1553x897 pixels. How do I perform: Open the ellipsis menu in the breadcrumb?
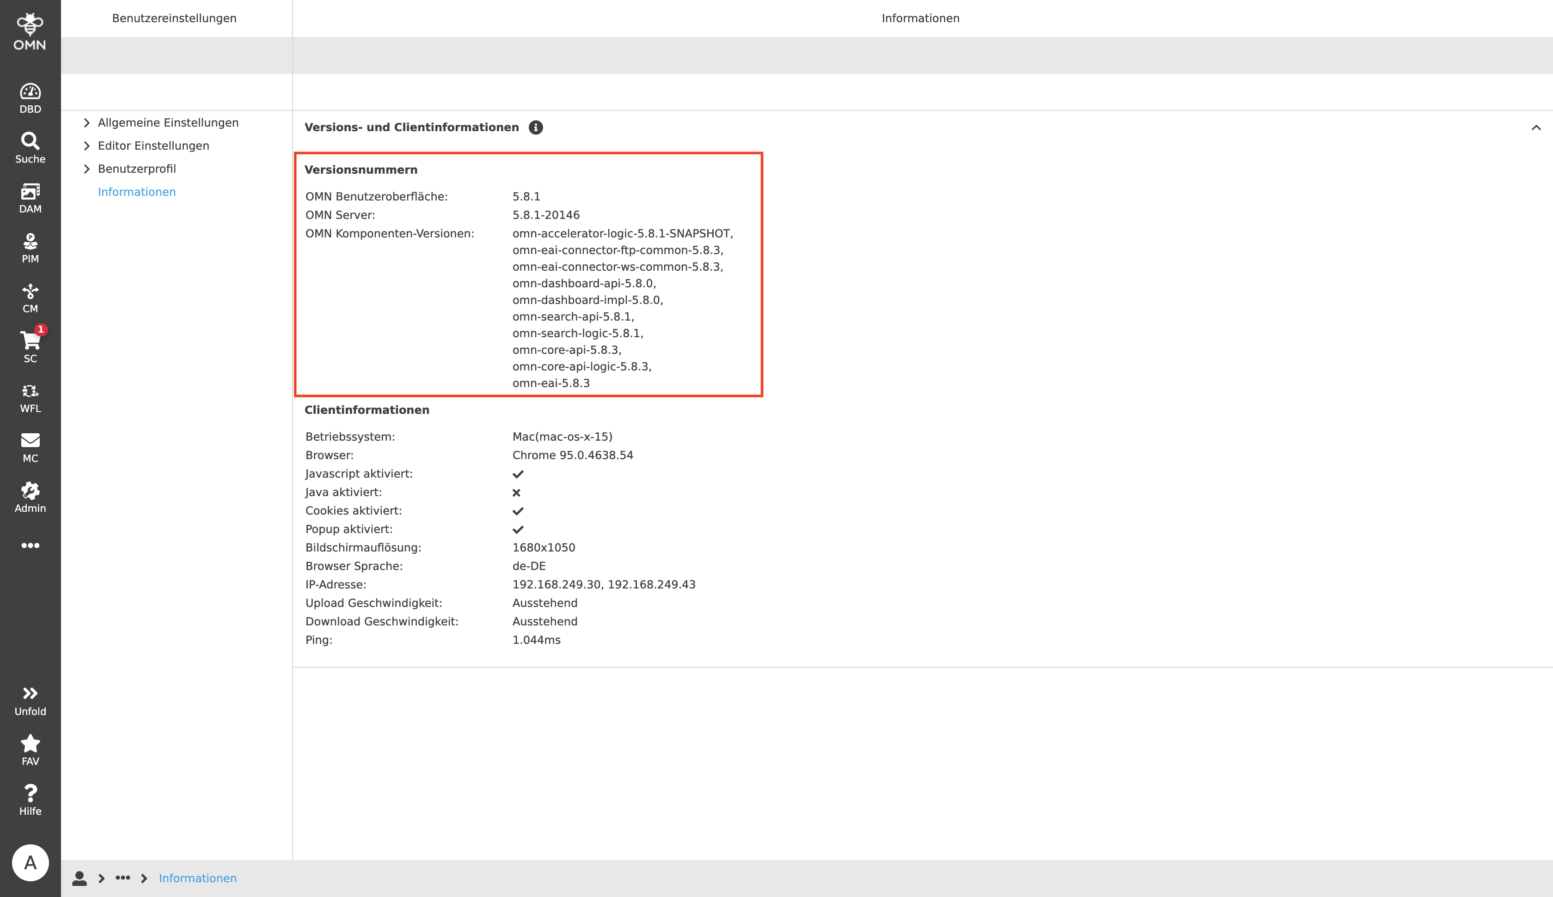tap(123, 878)
